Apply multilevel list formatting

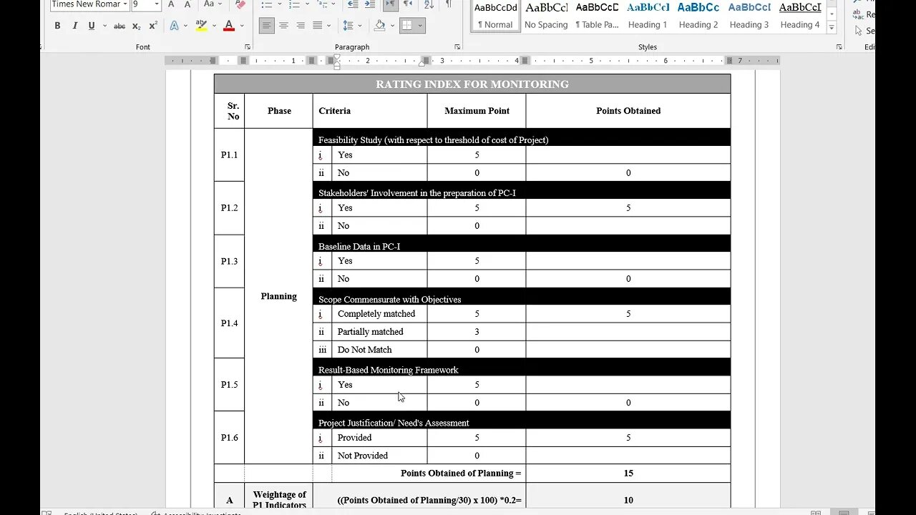321,4
